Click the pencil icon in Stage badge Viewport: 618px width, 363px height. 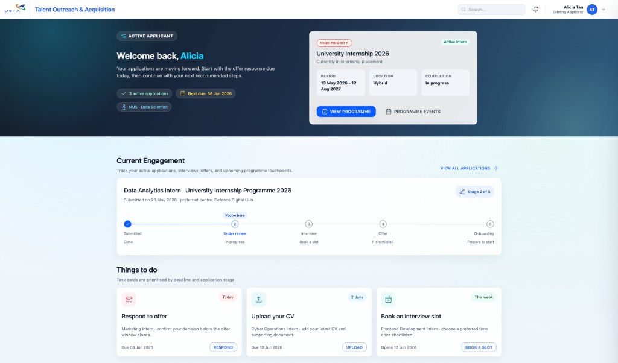click(462, 192)
